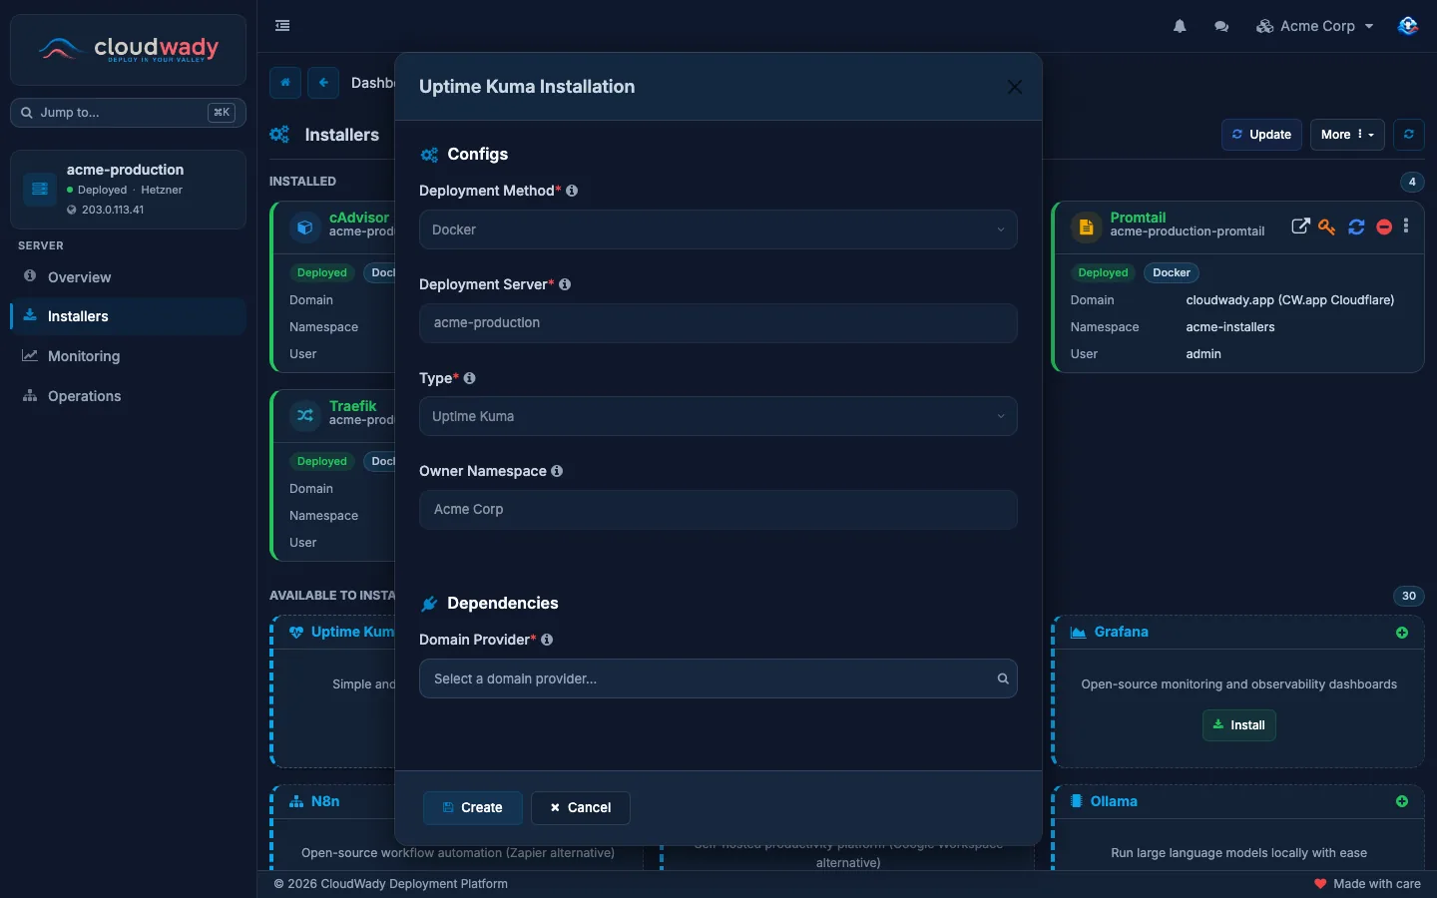Click the CloudWady logo
This screenshot has height=898, width=1437.
coord(128,49)
